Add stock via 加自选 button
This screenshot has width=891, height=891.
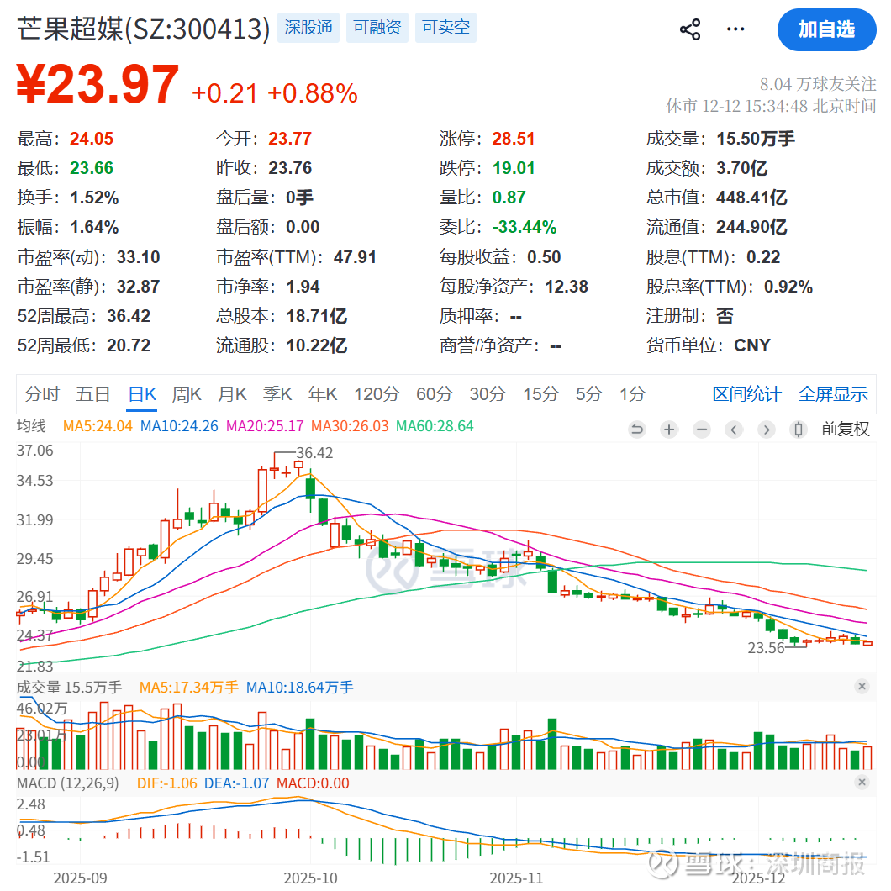click(826, 29)
